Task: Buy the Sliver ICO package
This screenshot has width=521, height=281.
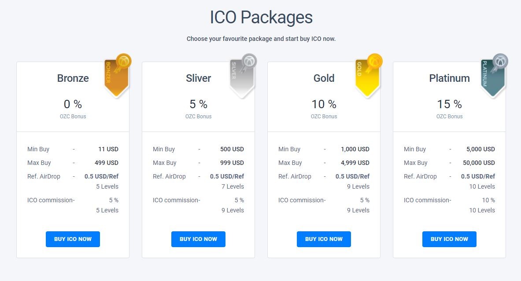Action: (x=198, y=239)
